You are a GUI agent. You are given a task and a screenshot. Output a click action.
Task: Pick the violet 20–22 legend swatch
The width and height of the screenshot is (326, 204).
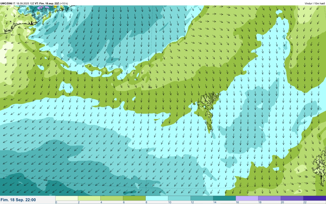[292, 198]
